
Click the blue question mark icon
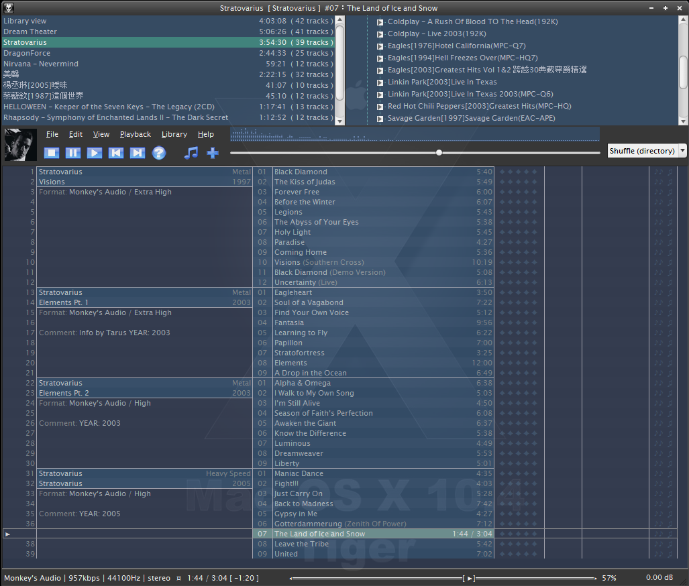point(159,153)
